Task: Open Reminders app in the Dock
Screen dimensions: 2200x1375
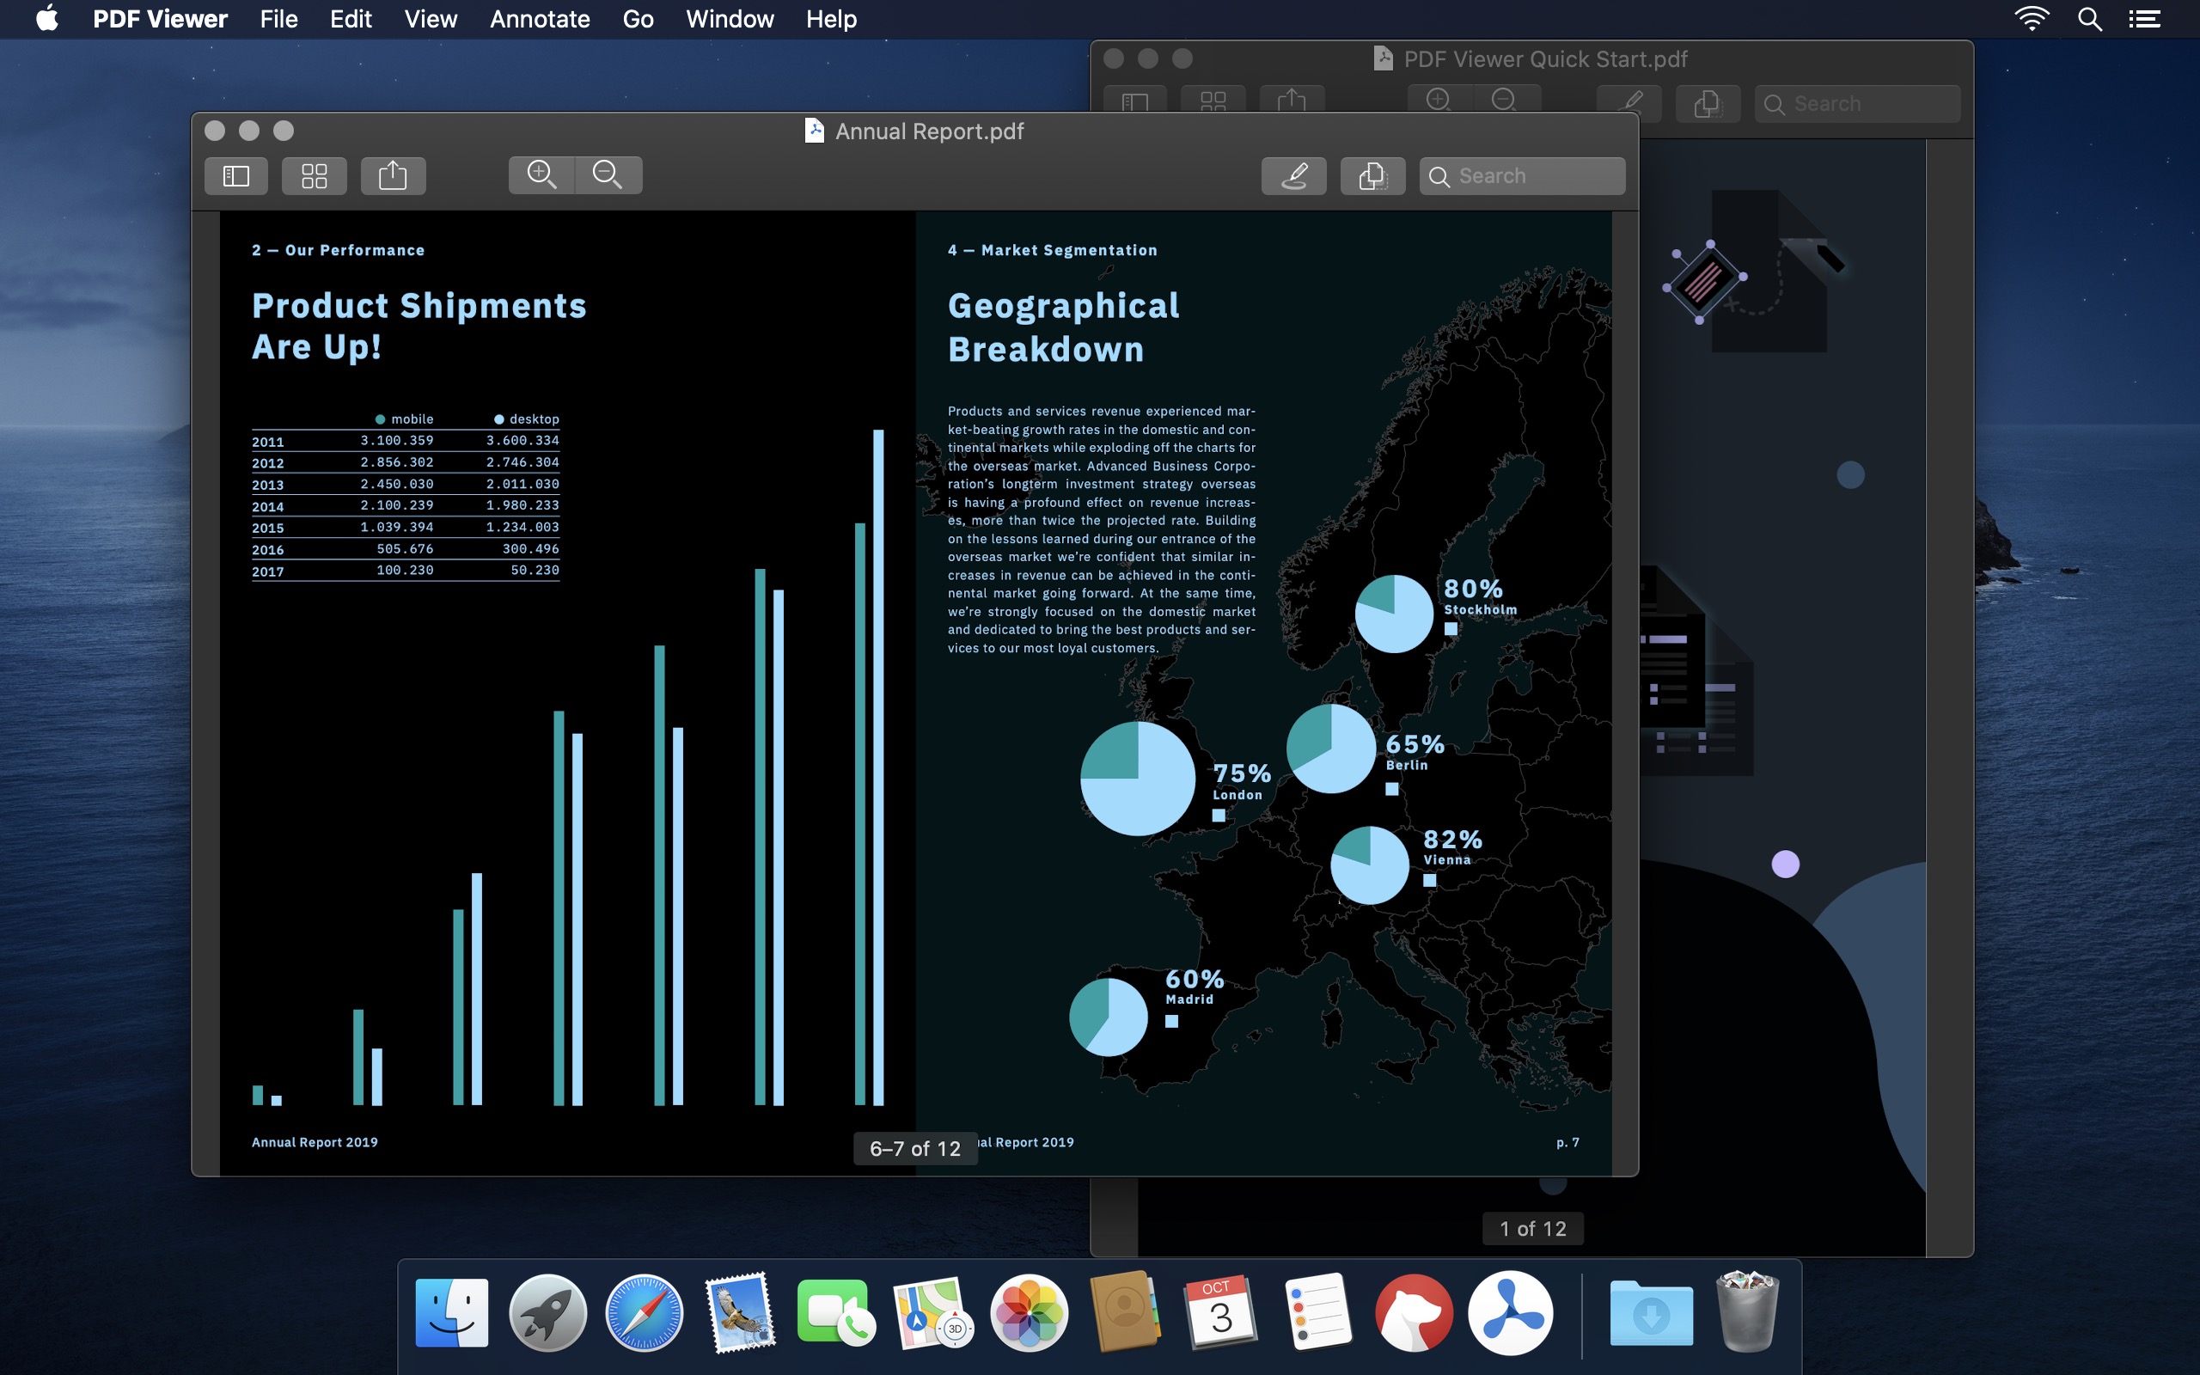Action: 1317,1310
